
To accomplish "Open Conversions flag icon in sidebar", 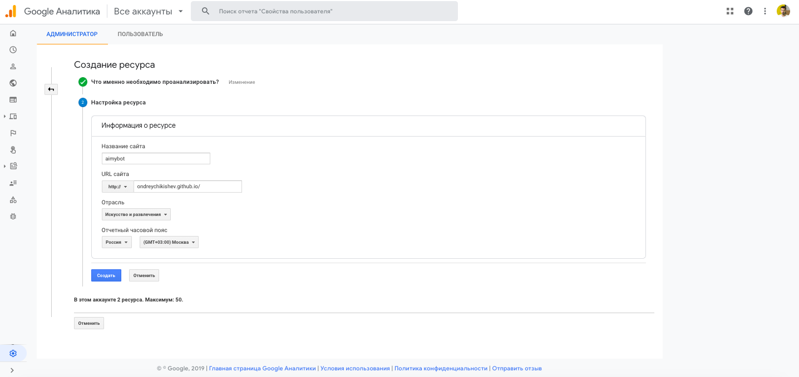I will 13,133.
